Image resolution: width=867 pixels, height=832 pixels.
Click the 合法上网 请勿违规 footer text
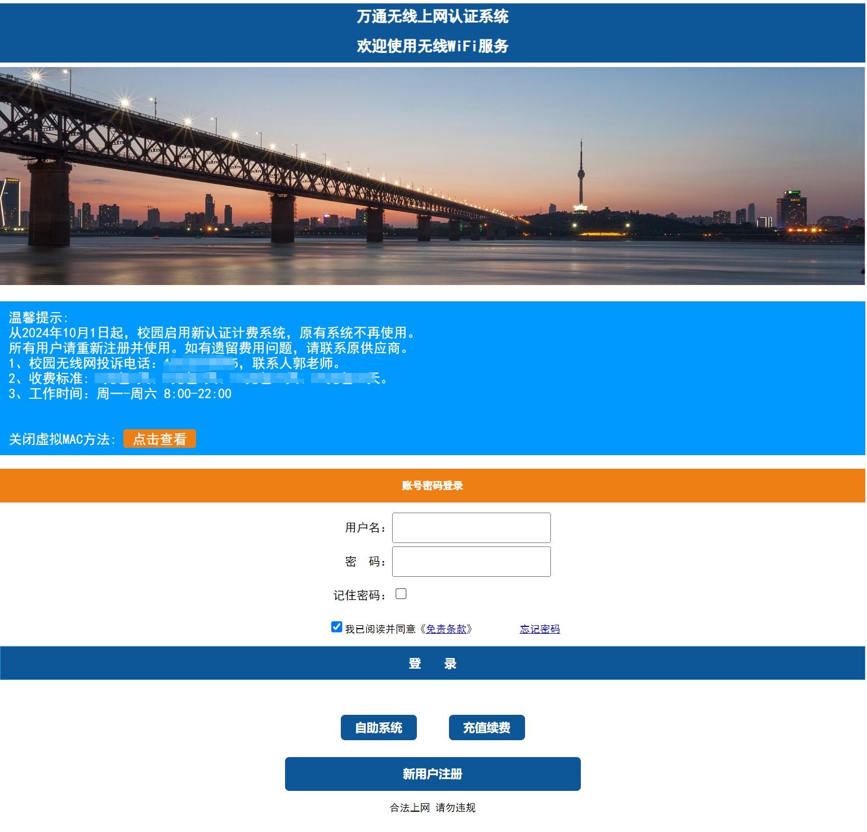click(x=432, y=808)
